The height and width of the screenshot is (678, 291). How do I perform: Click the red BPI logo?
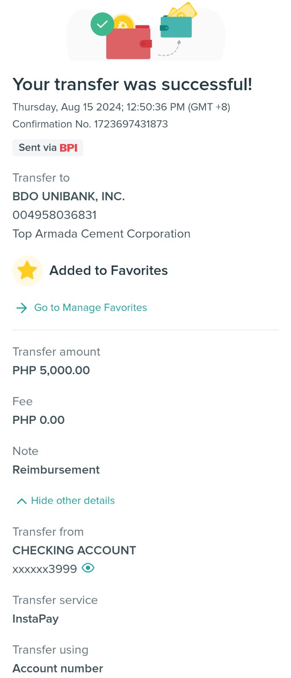point(69,148)
